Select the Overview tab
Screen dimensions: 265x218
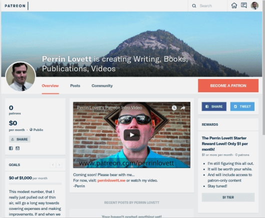[50, 86]
